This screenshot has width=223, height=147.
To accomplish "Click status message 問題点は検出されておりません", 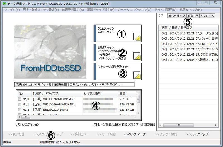I will click(x=60, y=142).
